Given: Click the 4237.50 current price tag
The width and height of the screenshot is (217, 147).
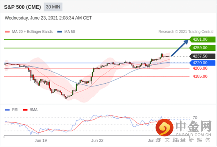Looking at the screenshot, I should click(203, 56).
